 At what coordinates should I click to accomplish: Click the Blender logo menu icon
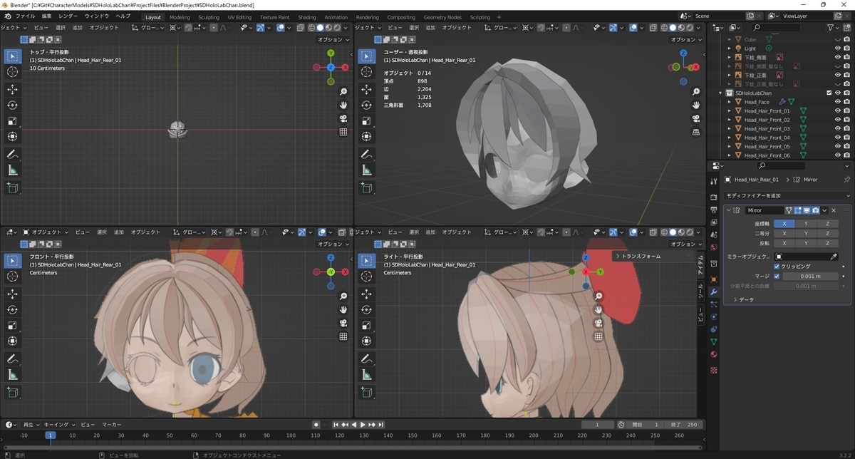click(8, 16)
